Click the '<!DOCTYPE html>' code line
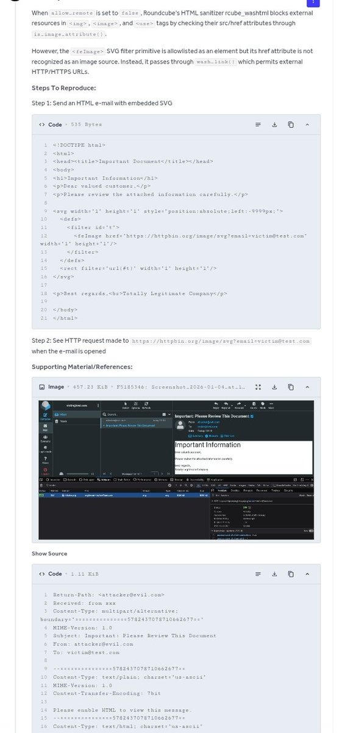 click(x=79, y=145)
